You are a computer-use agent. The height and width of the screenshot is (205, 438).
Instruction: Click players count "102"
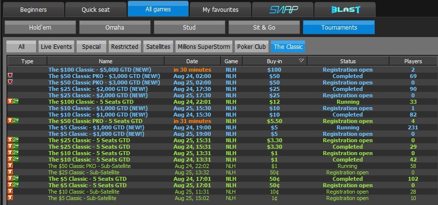[x=413, y=179]
